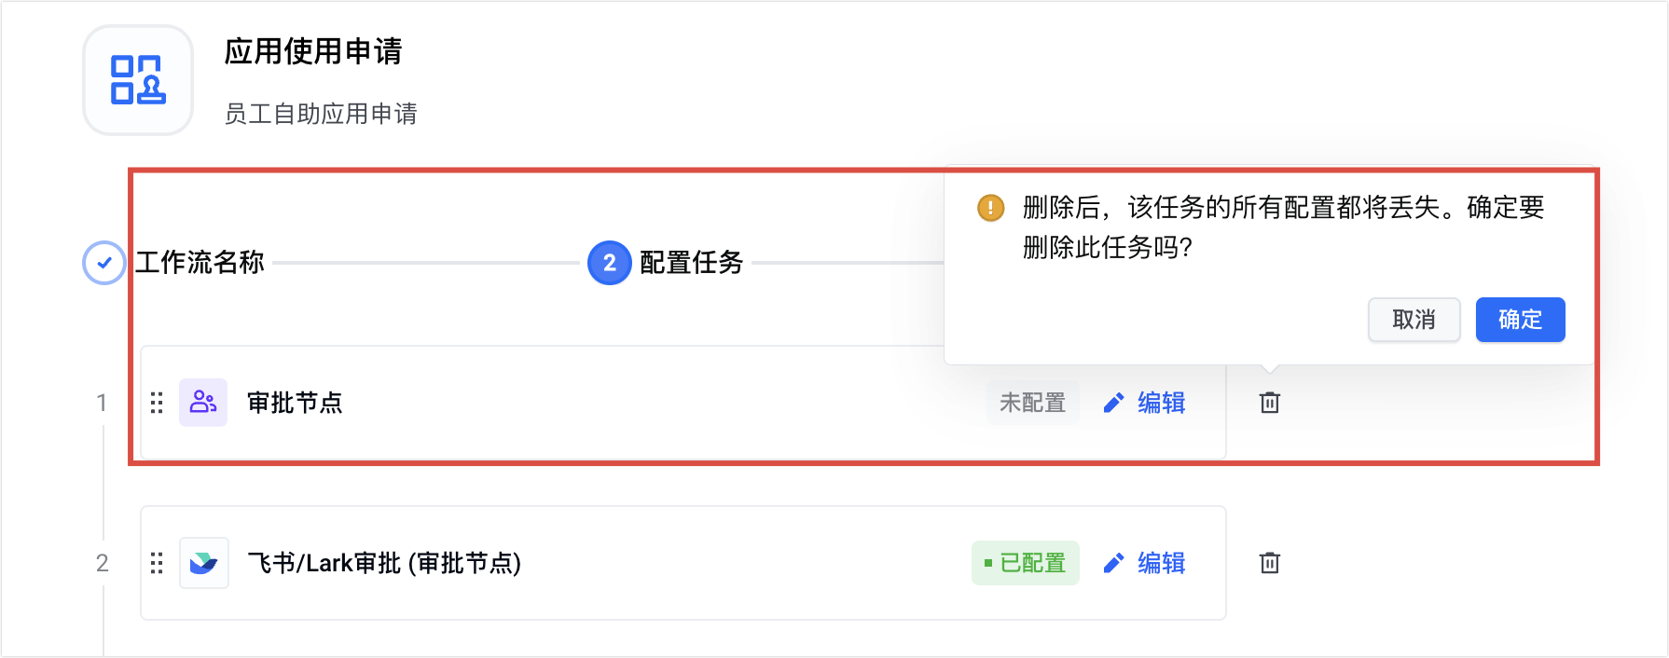Click the drag handle of 审批节点 row
The image size is (1669, 658).
click(x=157, y=403)
